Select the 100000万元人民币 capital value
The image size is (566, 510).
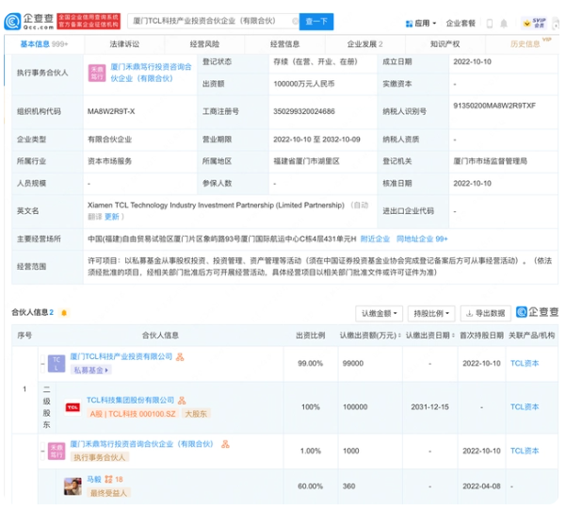tap(304, 84)
